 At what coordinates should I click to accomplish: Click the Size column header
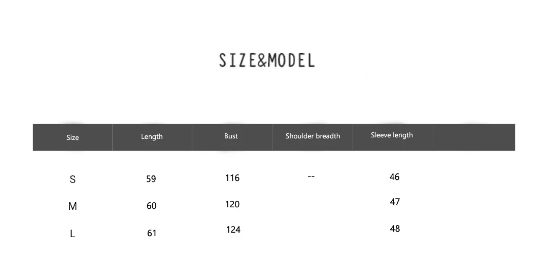73,137
